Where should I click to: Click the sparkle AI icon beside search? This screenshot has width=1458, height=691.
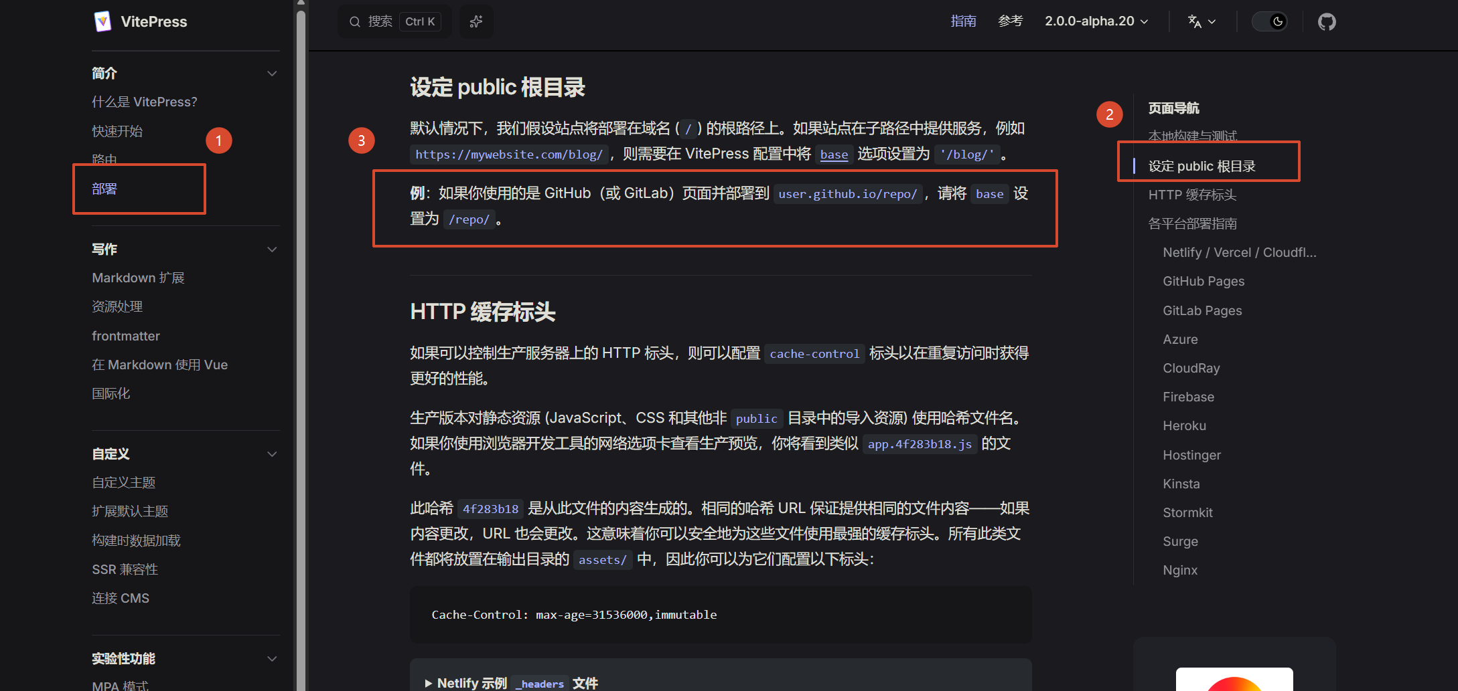(476, 21)
